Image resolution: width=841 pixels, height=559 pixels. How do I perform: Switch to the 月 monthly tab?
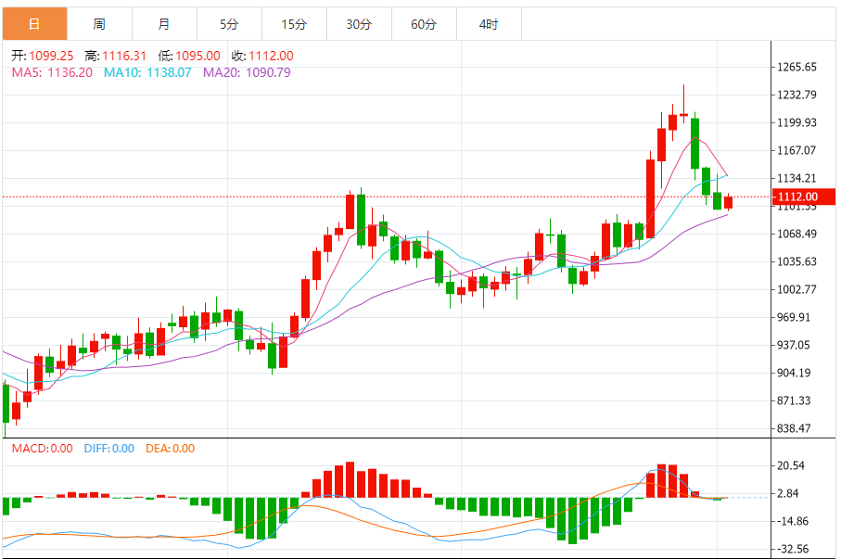click(164, 24)
